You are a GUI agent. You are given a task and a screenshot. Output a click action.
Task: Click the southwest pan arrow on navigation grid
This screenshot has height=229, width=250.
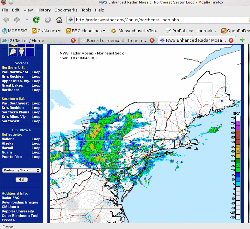(x=13, y=52)
